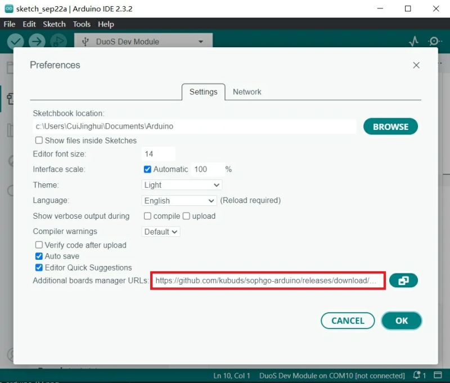
Task: Enable Verify code after upload
Action: tap(39, 245)
